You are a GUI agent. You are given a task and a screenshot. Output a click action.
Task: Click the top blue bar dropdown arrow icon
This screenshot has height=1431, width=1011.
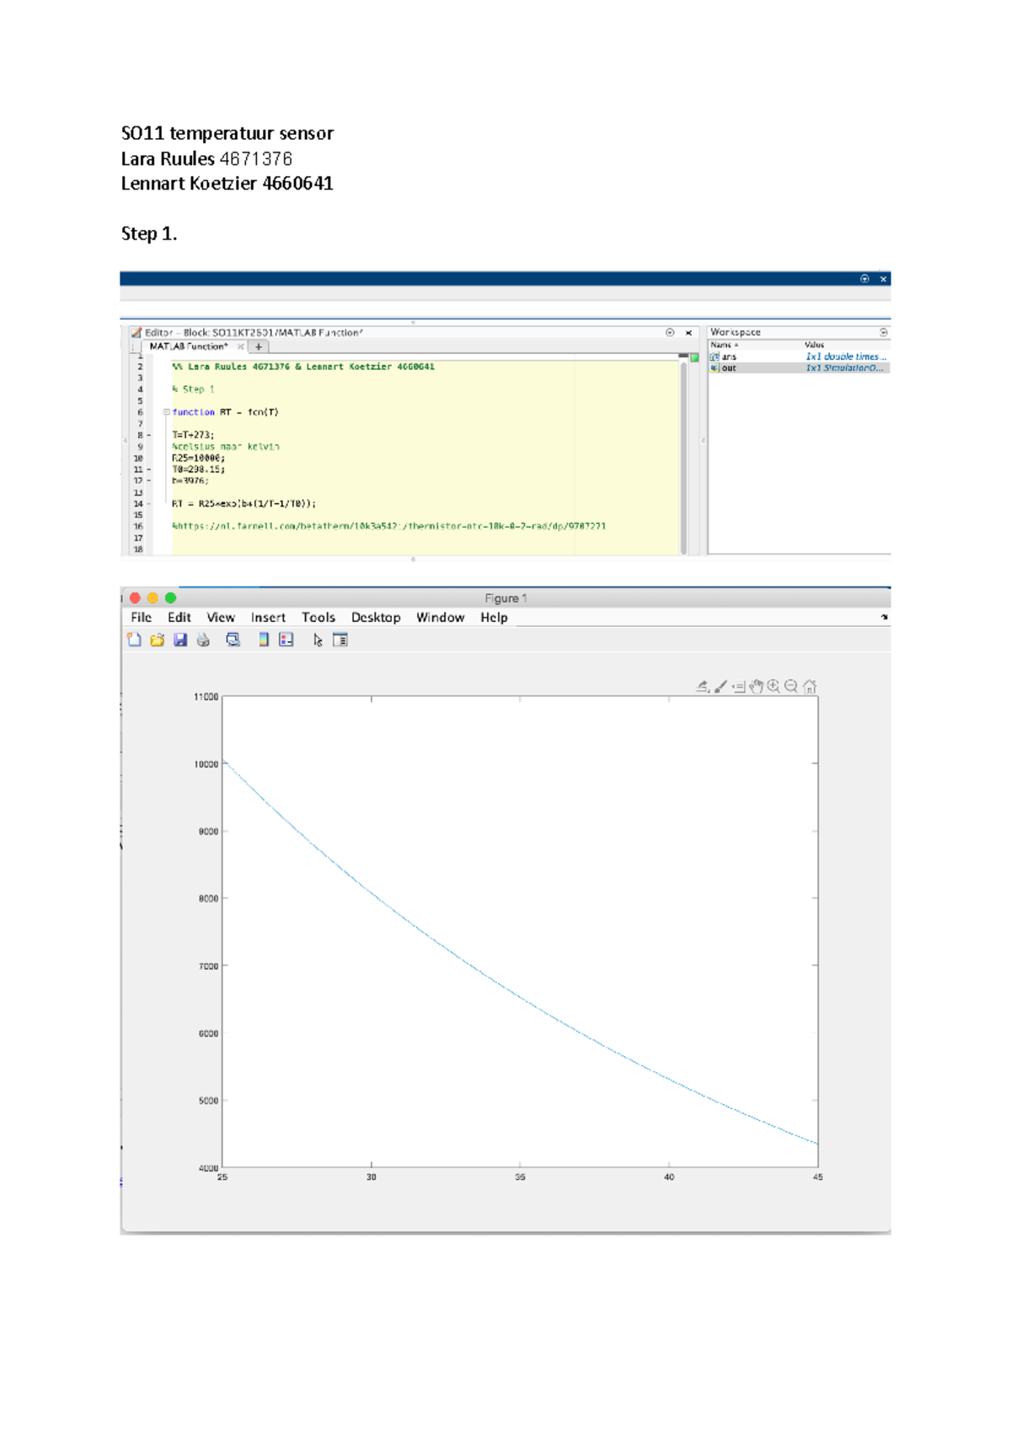(x=864, y=278)
